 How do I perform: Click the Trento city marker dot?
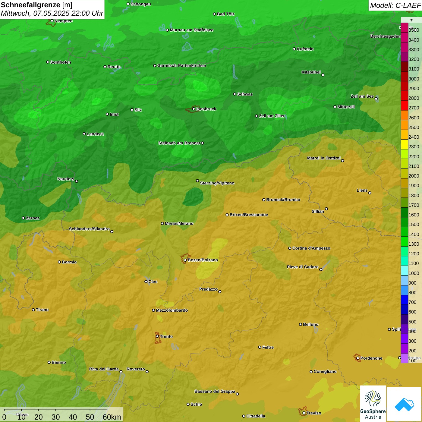pyautogui.click(x=157, y=336)
